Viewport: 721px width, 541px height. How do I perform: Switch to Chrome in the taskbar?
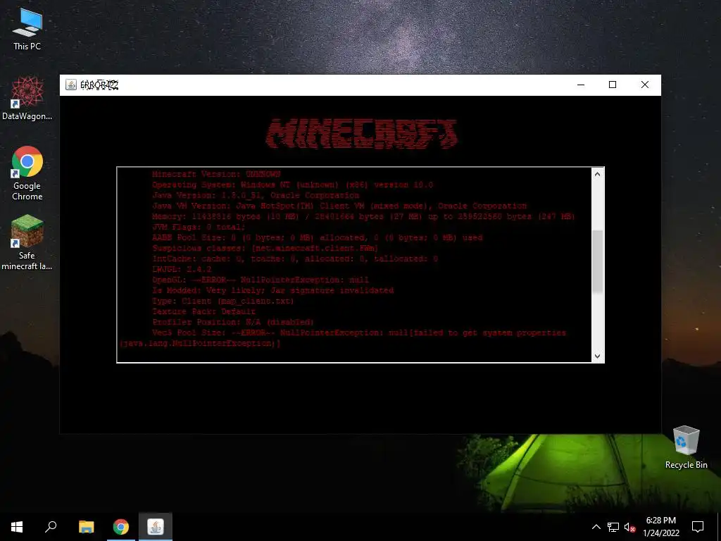coord(121,527)
